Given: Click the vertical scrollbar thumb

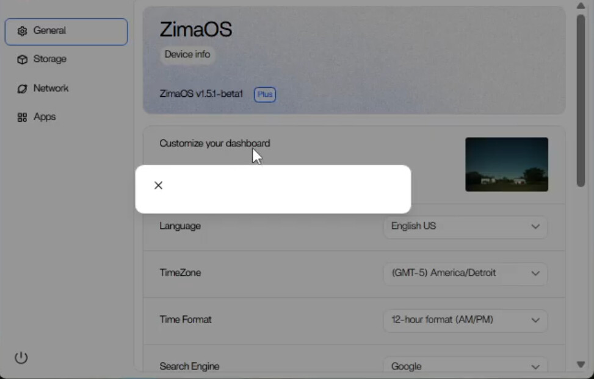Looking at the screenshot, I should pos(581,101).
